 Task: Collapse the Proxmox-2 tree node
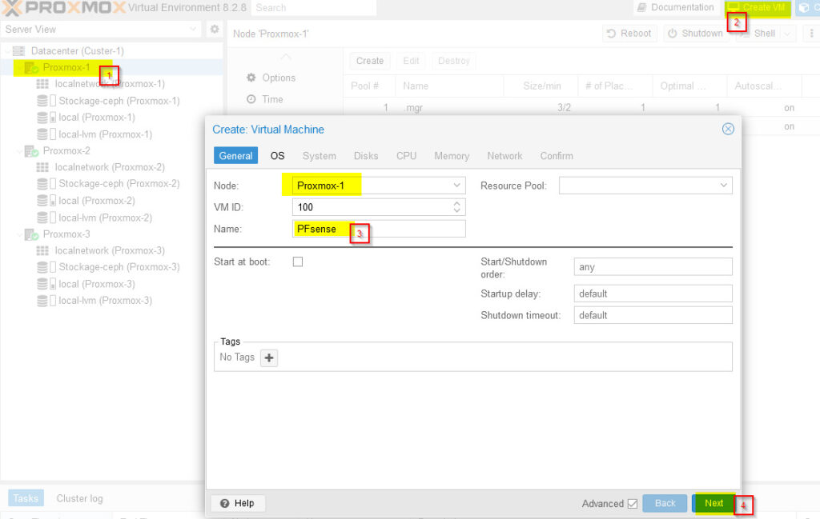pos(19,151)
